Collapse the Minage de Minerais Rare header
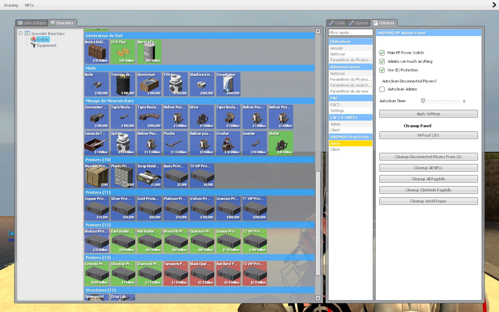 click(x=200, y=101)
